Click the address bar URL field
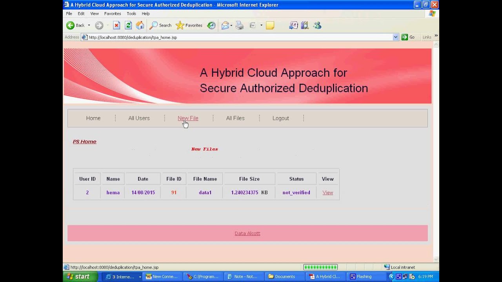502x282 pixels. coord(239,37)
